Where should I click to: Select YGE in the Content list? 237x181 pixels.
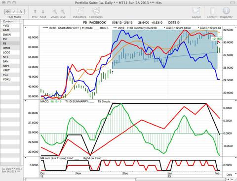[x=10, y=75]
